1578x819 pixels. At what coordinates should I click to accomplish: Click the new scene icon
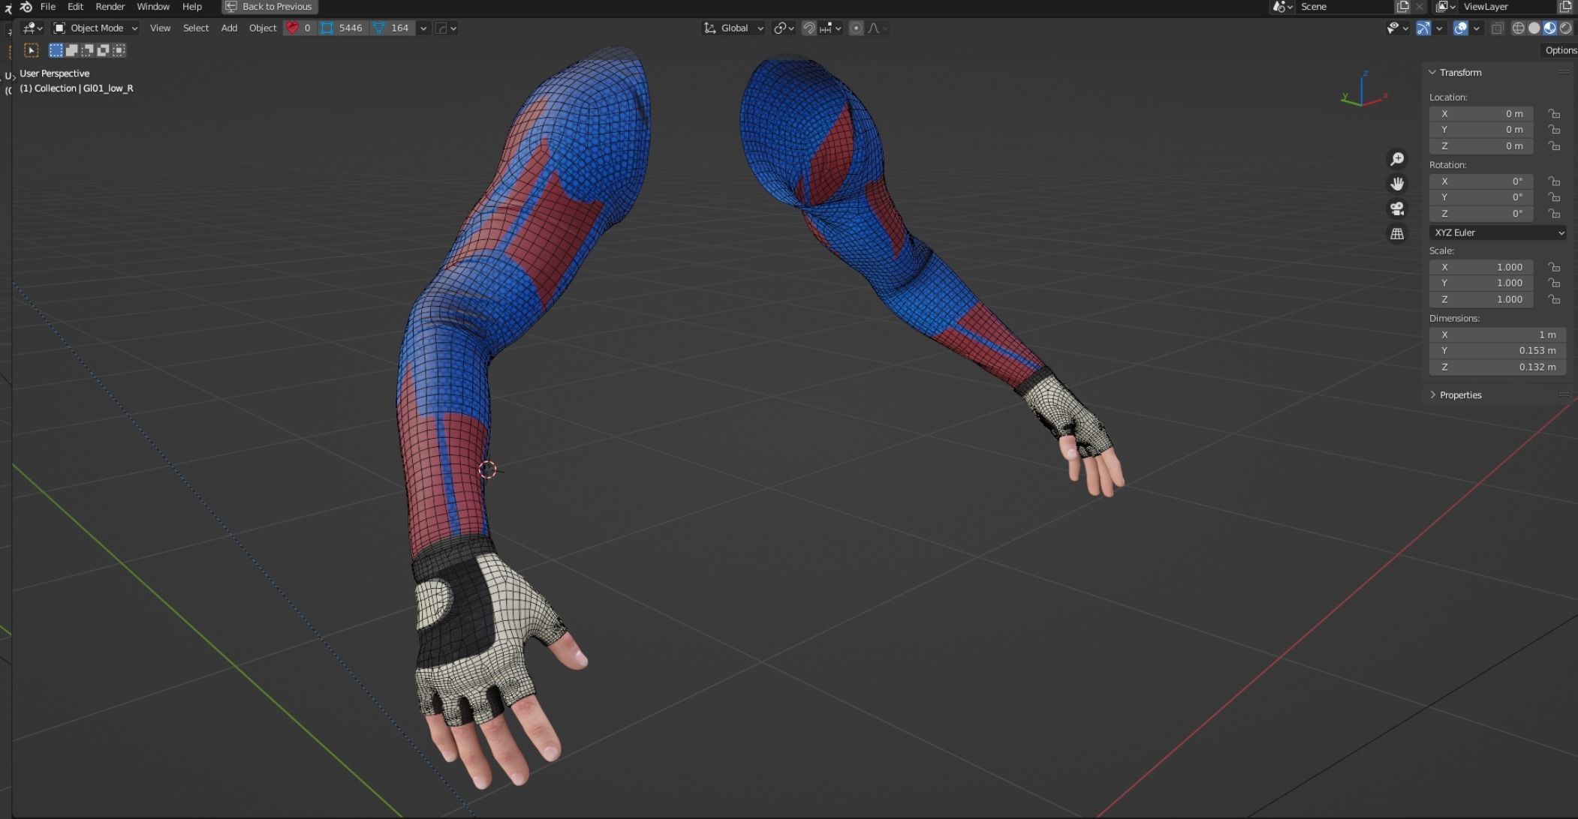pyautogui.click(x=1402, y=7)
